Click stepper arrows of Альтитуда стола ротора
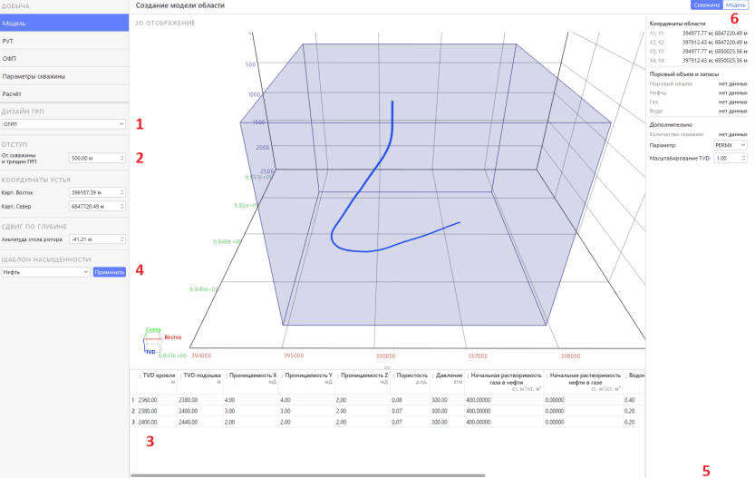755x478 pixels. (121, 239)
